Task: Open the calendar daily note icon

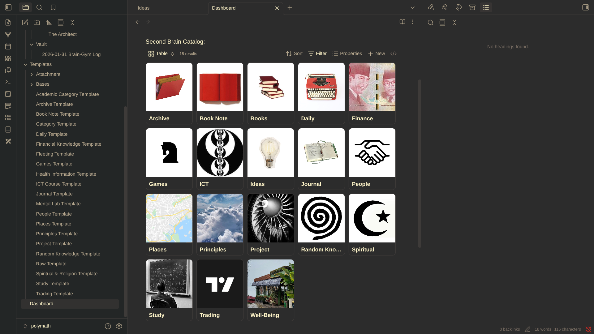Action: click(8, 46)
